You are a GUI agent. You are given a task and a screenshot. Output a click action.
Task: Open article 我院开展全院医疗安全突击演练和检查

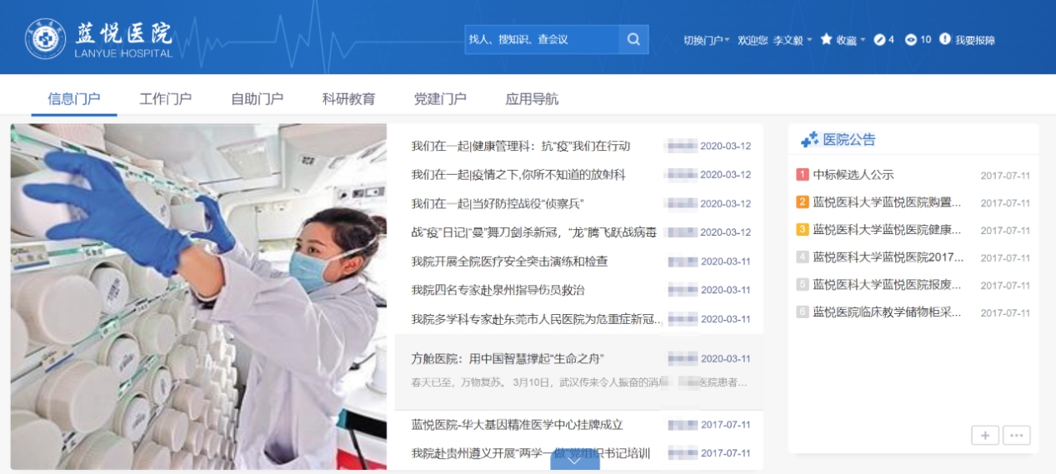[509, 262]
